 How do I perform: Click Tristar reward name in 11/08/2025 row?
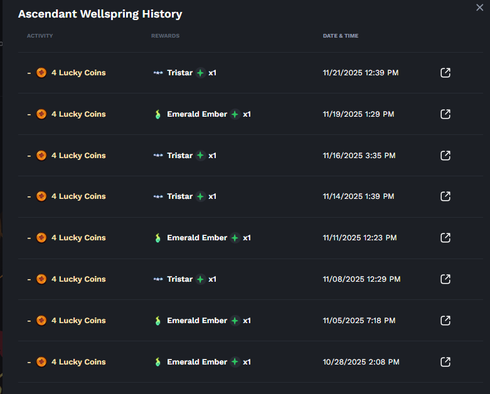click(179, 279)
